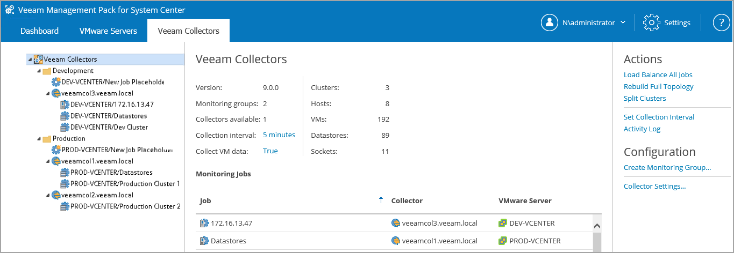
Task: Click the DEV-VCENTER/Datastores job icon in tree
Action: click(65, 116)
